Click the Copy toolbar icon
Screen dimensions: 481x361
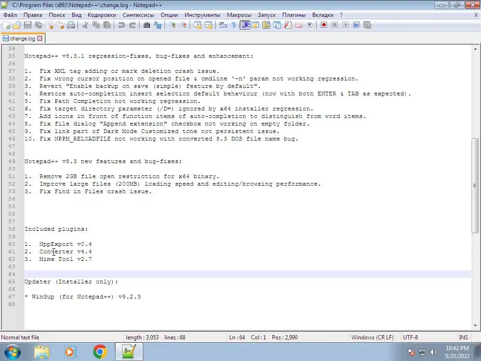[96, 25]
